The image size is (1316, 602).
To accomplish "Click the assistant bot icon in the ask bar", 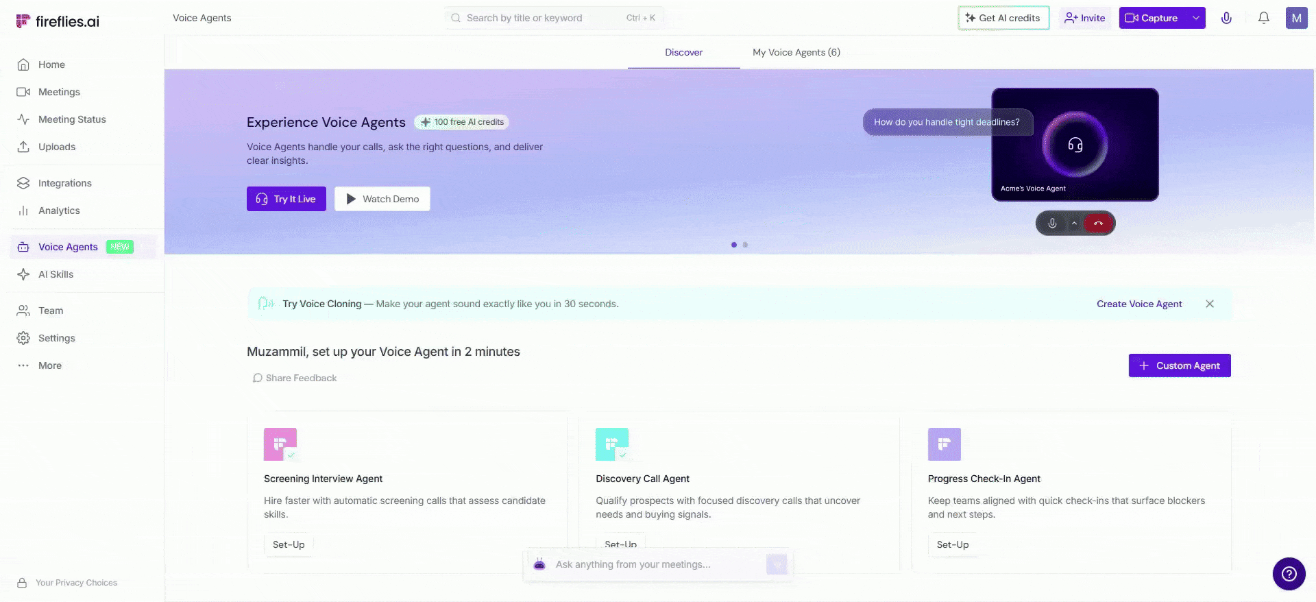I will pos(539,564).
